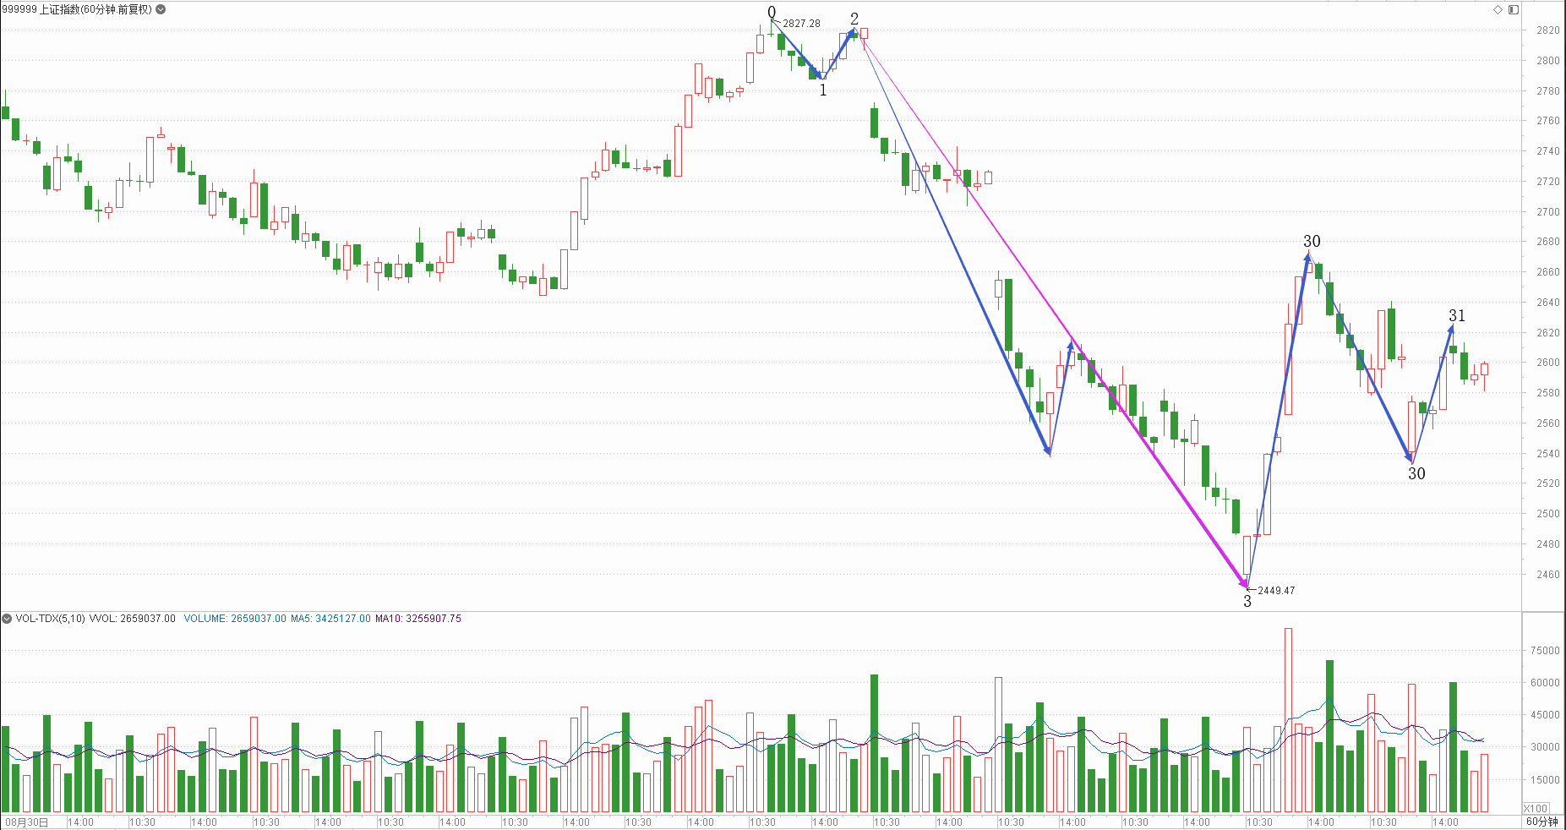This screenshot has width=1566, height=830.
Task: Click the diamond icon at top right
Action: 1498,9
